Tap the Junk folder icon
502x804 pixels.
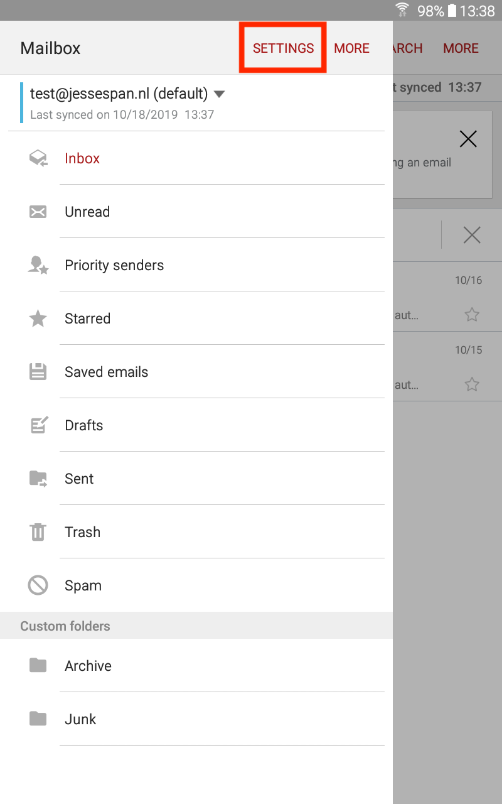38,719
